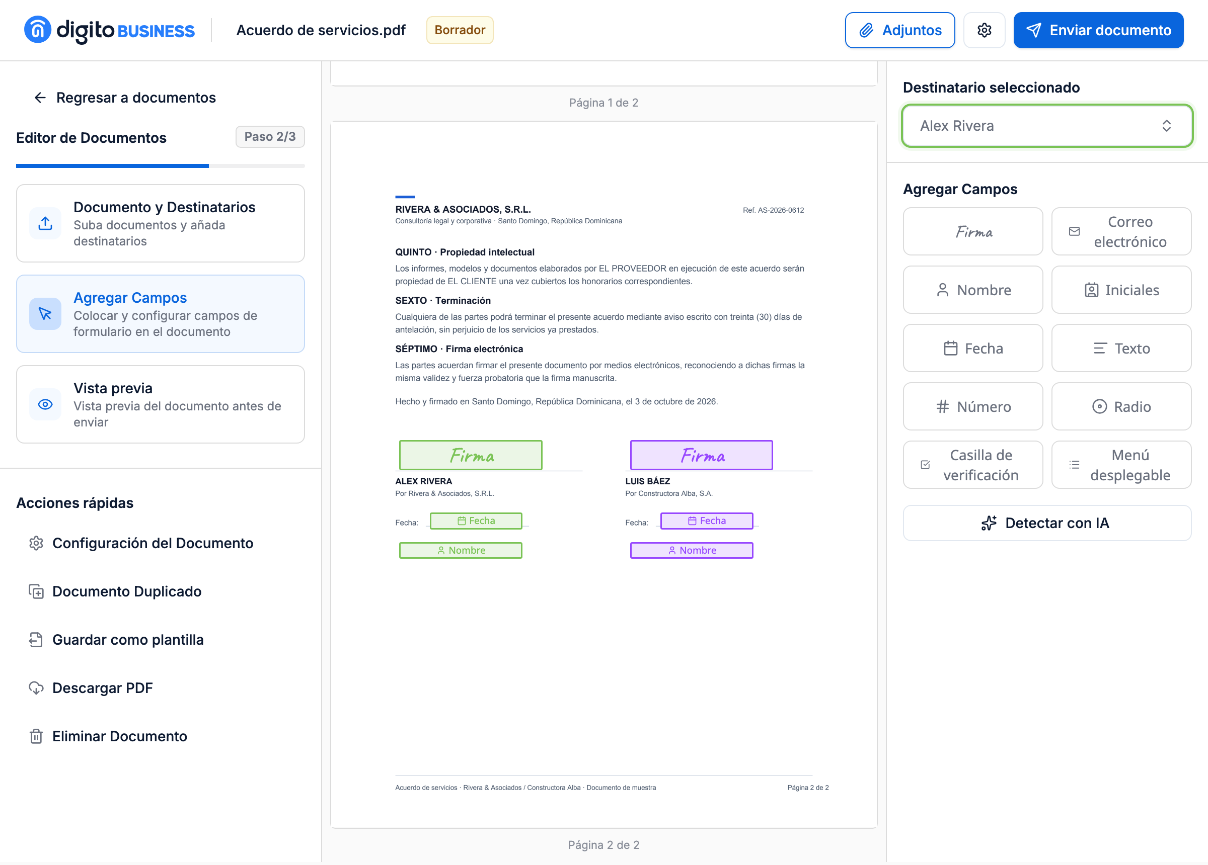
Task: Select the Agregar Campos step
Action: coord(161,314)
